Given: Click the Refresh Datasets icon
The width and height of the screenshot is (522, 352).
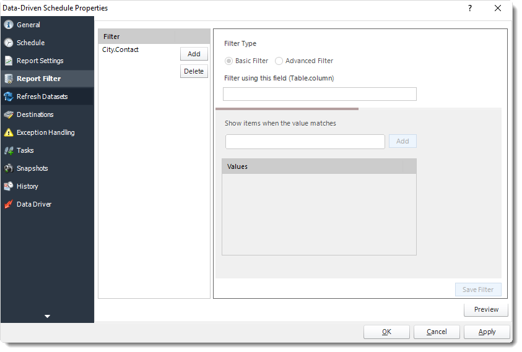Looking at the screenshot, I should click(9, 97).
